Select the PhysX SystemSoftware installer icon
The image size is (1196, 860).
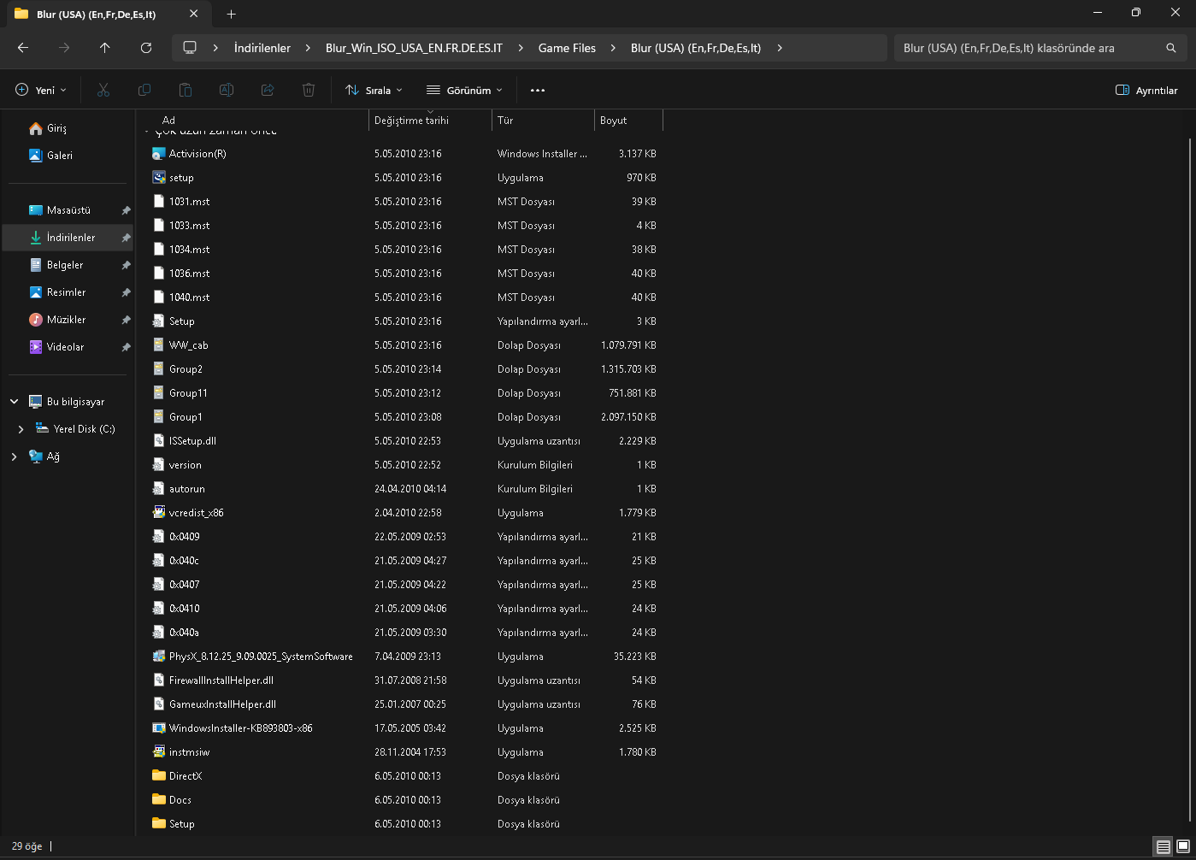click(158, 657)
